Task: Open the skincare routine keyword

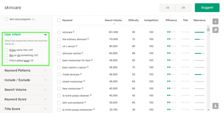Action: pyautogui.click(x=72, y=53)
